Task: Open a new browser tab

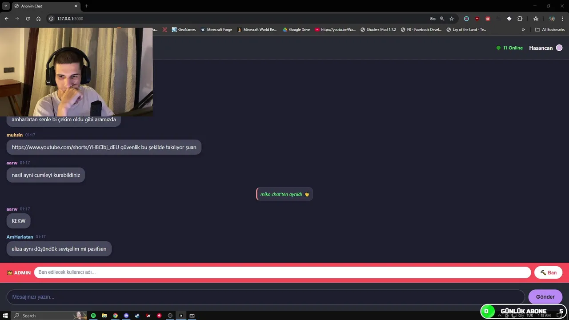Action: pyautogui.click(x=86, y=6)
